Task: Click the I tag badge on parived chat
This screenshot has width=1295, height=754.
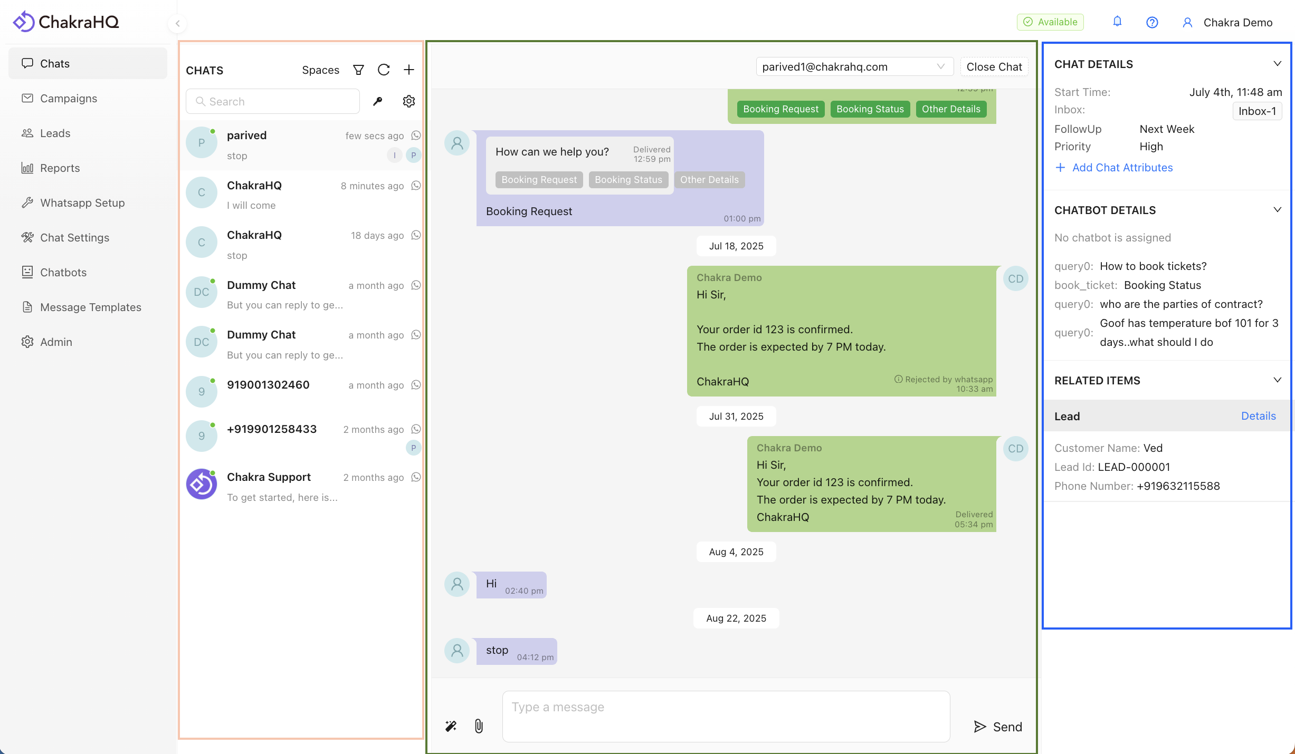Action: point(394,156)
